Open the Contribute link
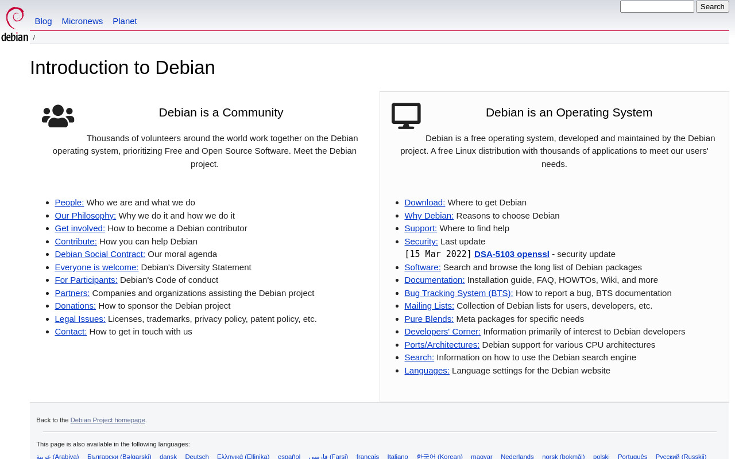The height and width of the screenshot is (459, 735). click(x=76, y=242)
